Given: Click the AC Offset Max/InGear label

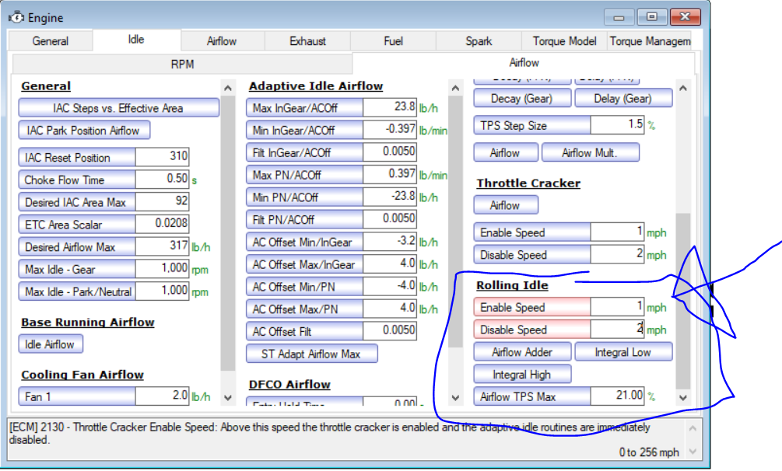Looking at the screenshot, I should click(305, 264).
